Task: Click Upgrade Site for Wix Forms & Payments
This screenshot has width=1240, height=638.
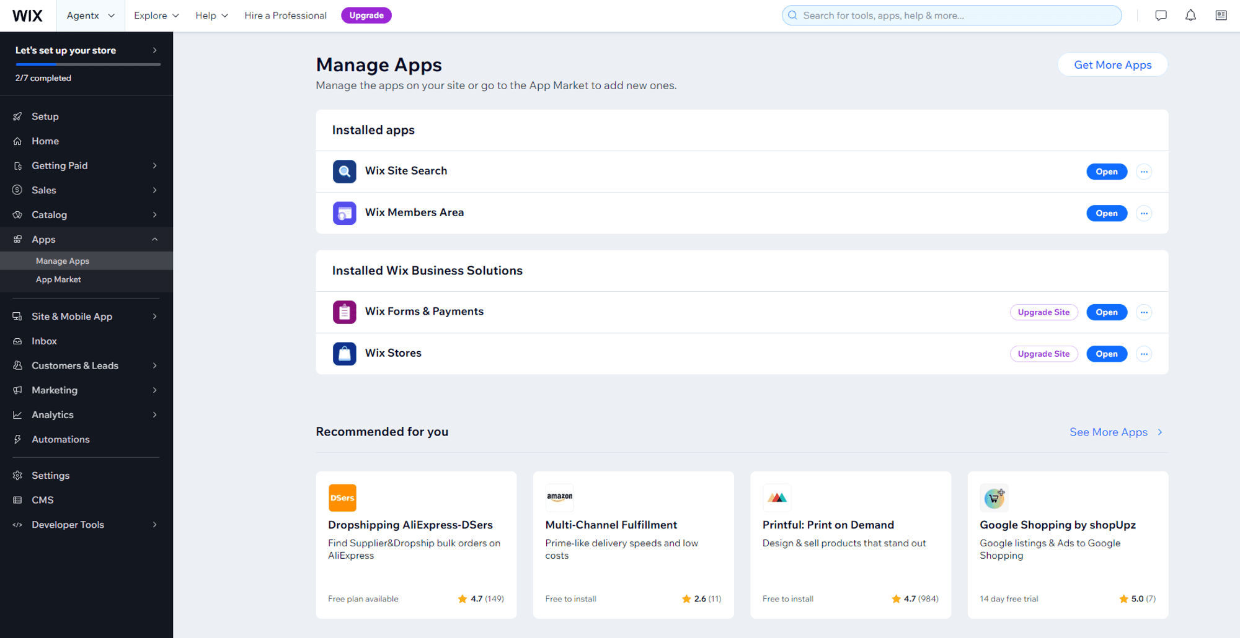Action: point(1043,312)
